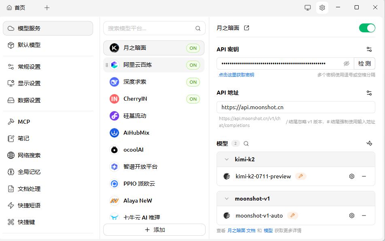This screenshot has width=385, height=241.
Task: Select the 硅基流动 provider icon
Action: [114, 116]
